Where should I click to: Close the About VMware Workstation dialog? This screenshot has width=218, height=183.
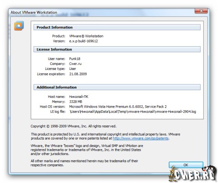coord(201,11)
